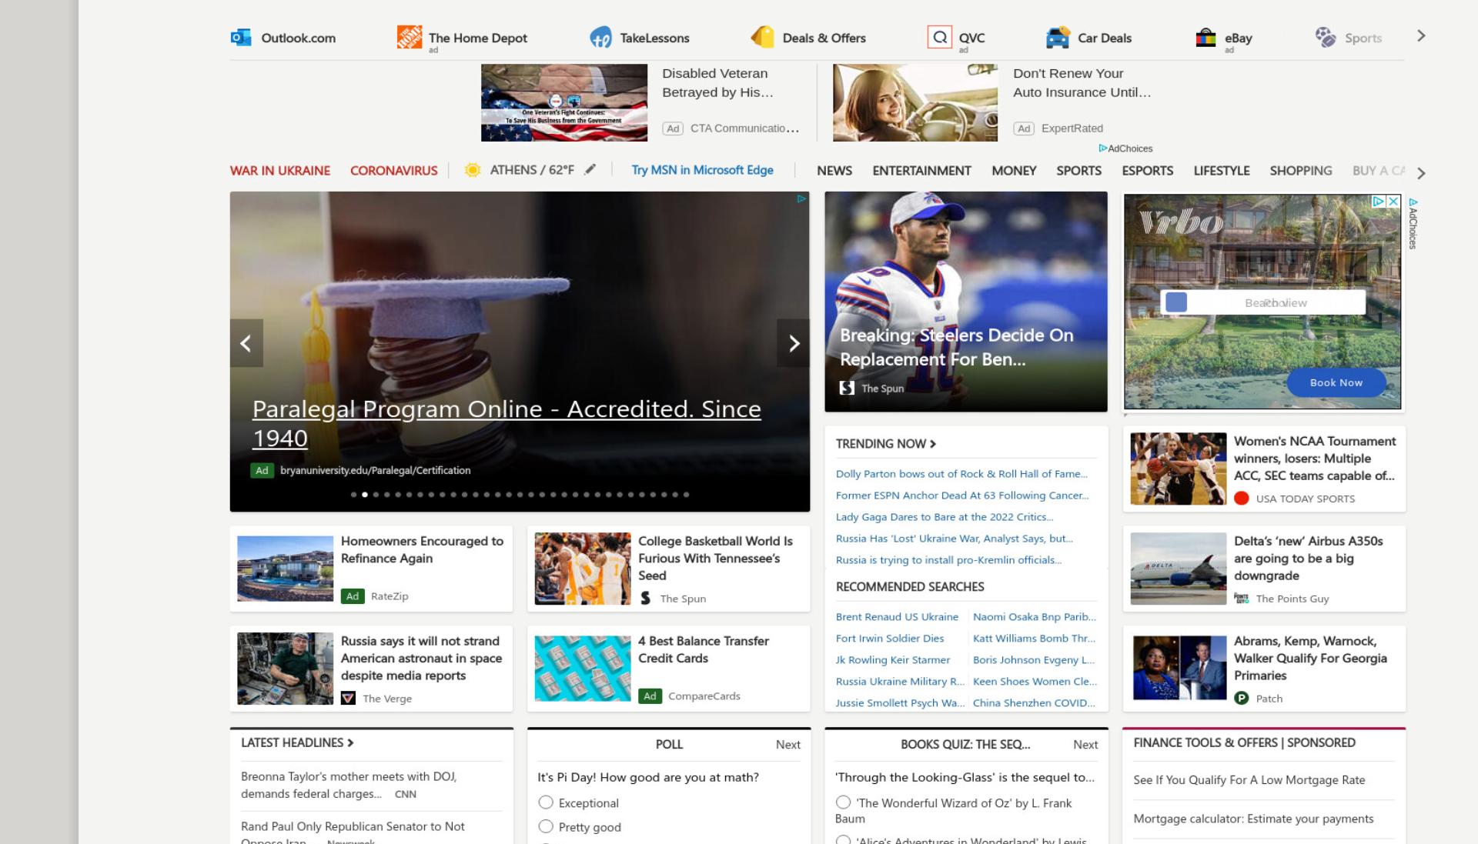Click The Home Depot logo icon
This screenshot has height=844, width=1478.
409,36
